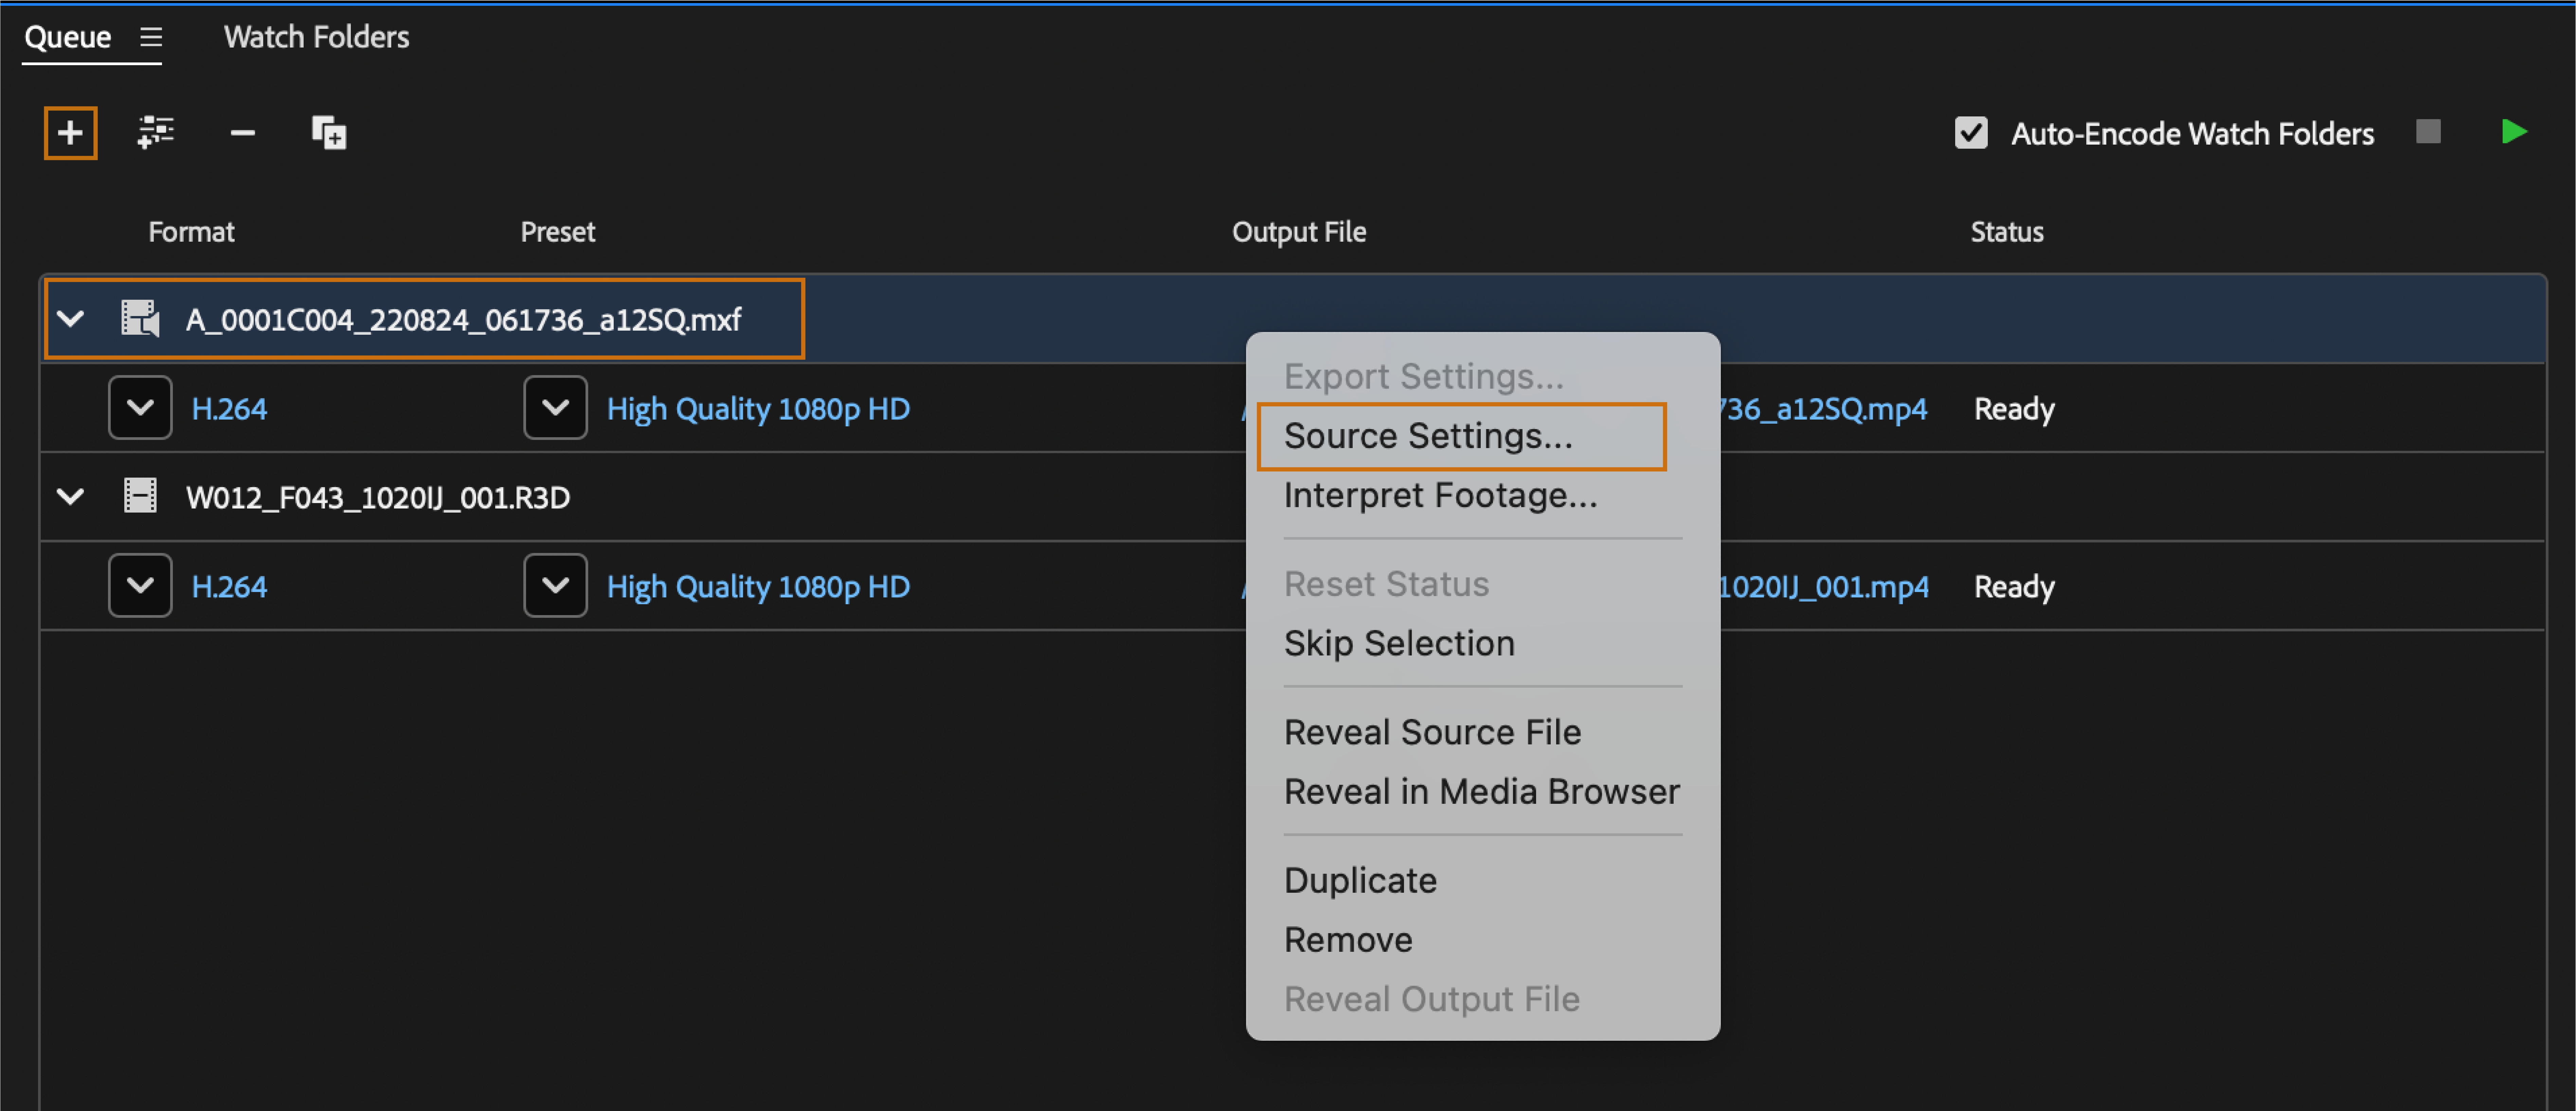
Task: Click the Add Output settings icon
Action: (155, 133)
